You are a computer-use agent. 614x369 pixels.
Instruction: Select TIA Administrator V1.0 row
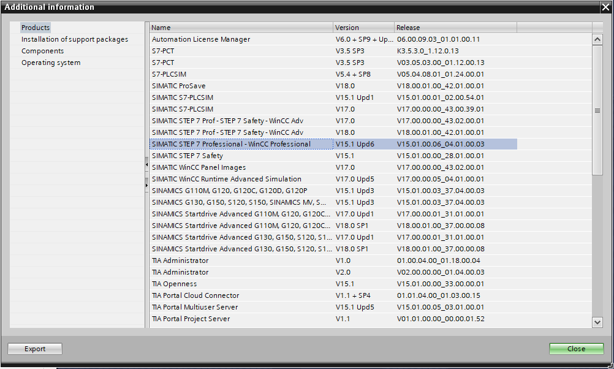(x=333, y=261)
